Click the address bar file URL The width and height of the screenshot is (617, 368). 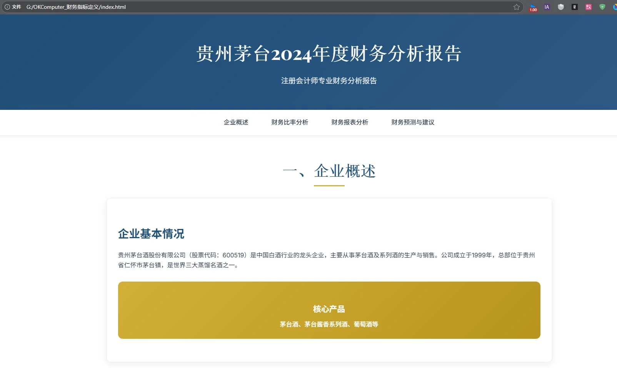(76, 7)
